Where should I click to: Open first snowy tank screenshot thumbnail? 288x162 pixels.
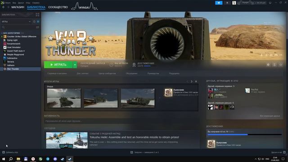tap(64, 98)
